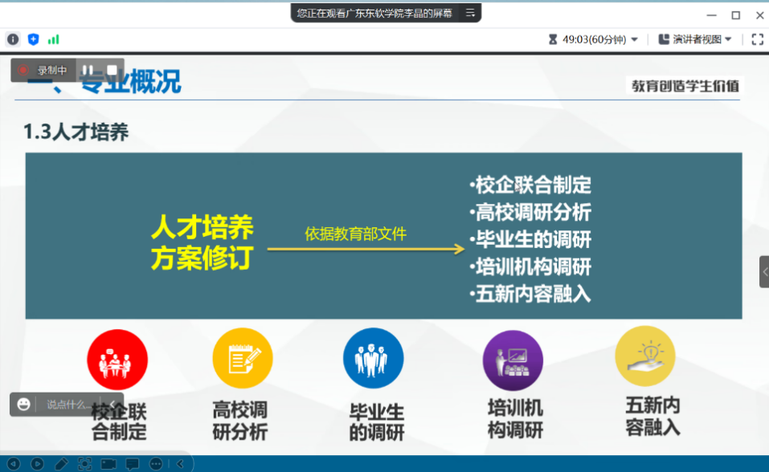The height and width of the screenshot is (472, 769).
Task: Open the title bar hamburger menu
Action: point(469,12)
